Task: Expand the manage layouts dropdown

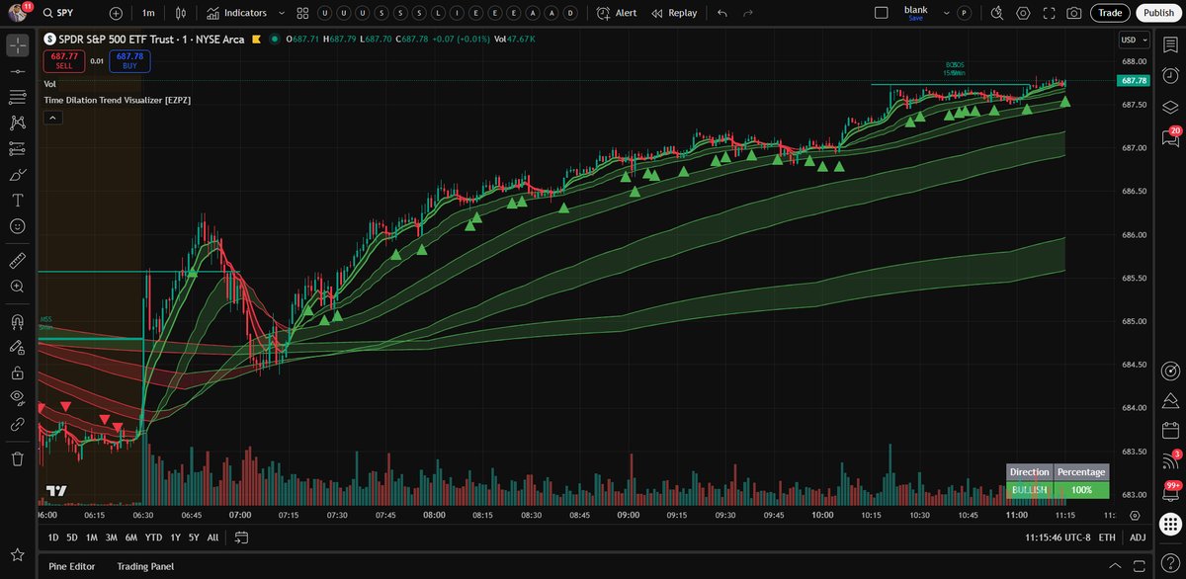Action: pyautogui.click(x=947, y=13)
